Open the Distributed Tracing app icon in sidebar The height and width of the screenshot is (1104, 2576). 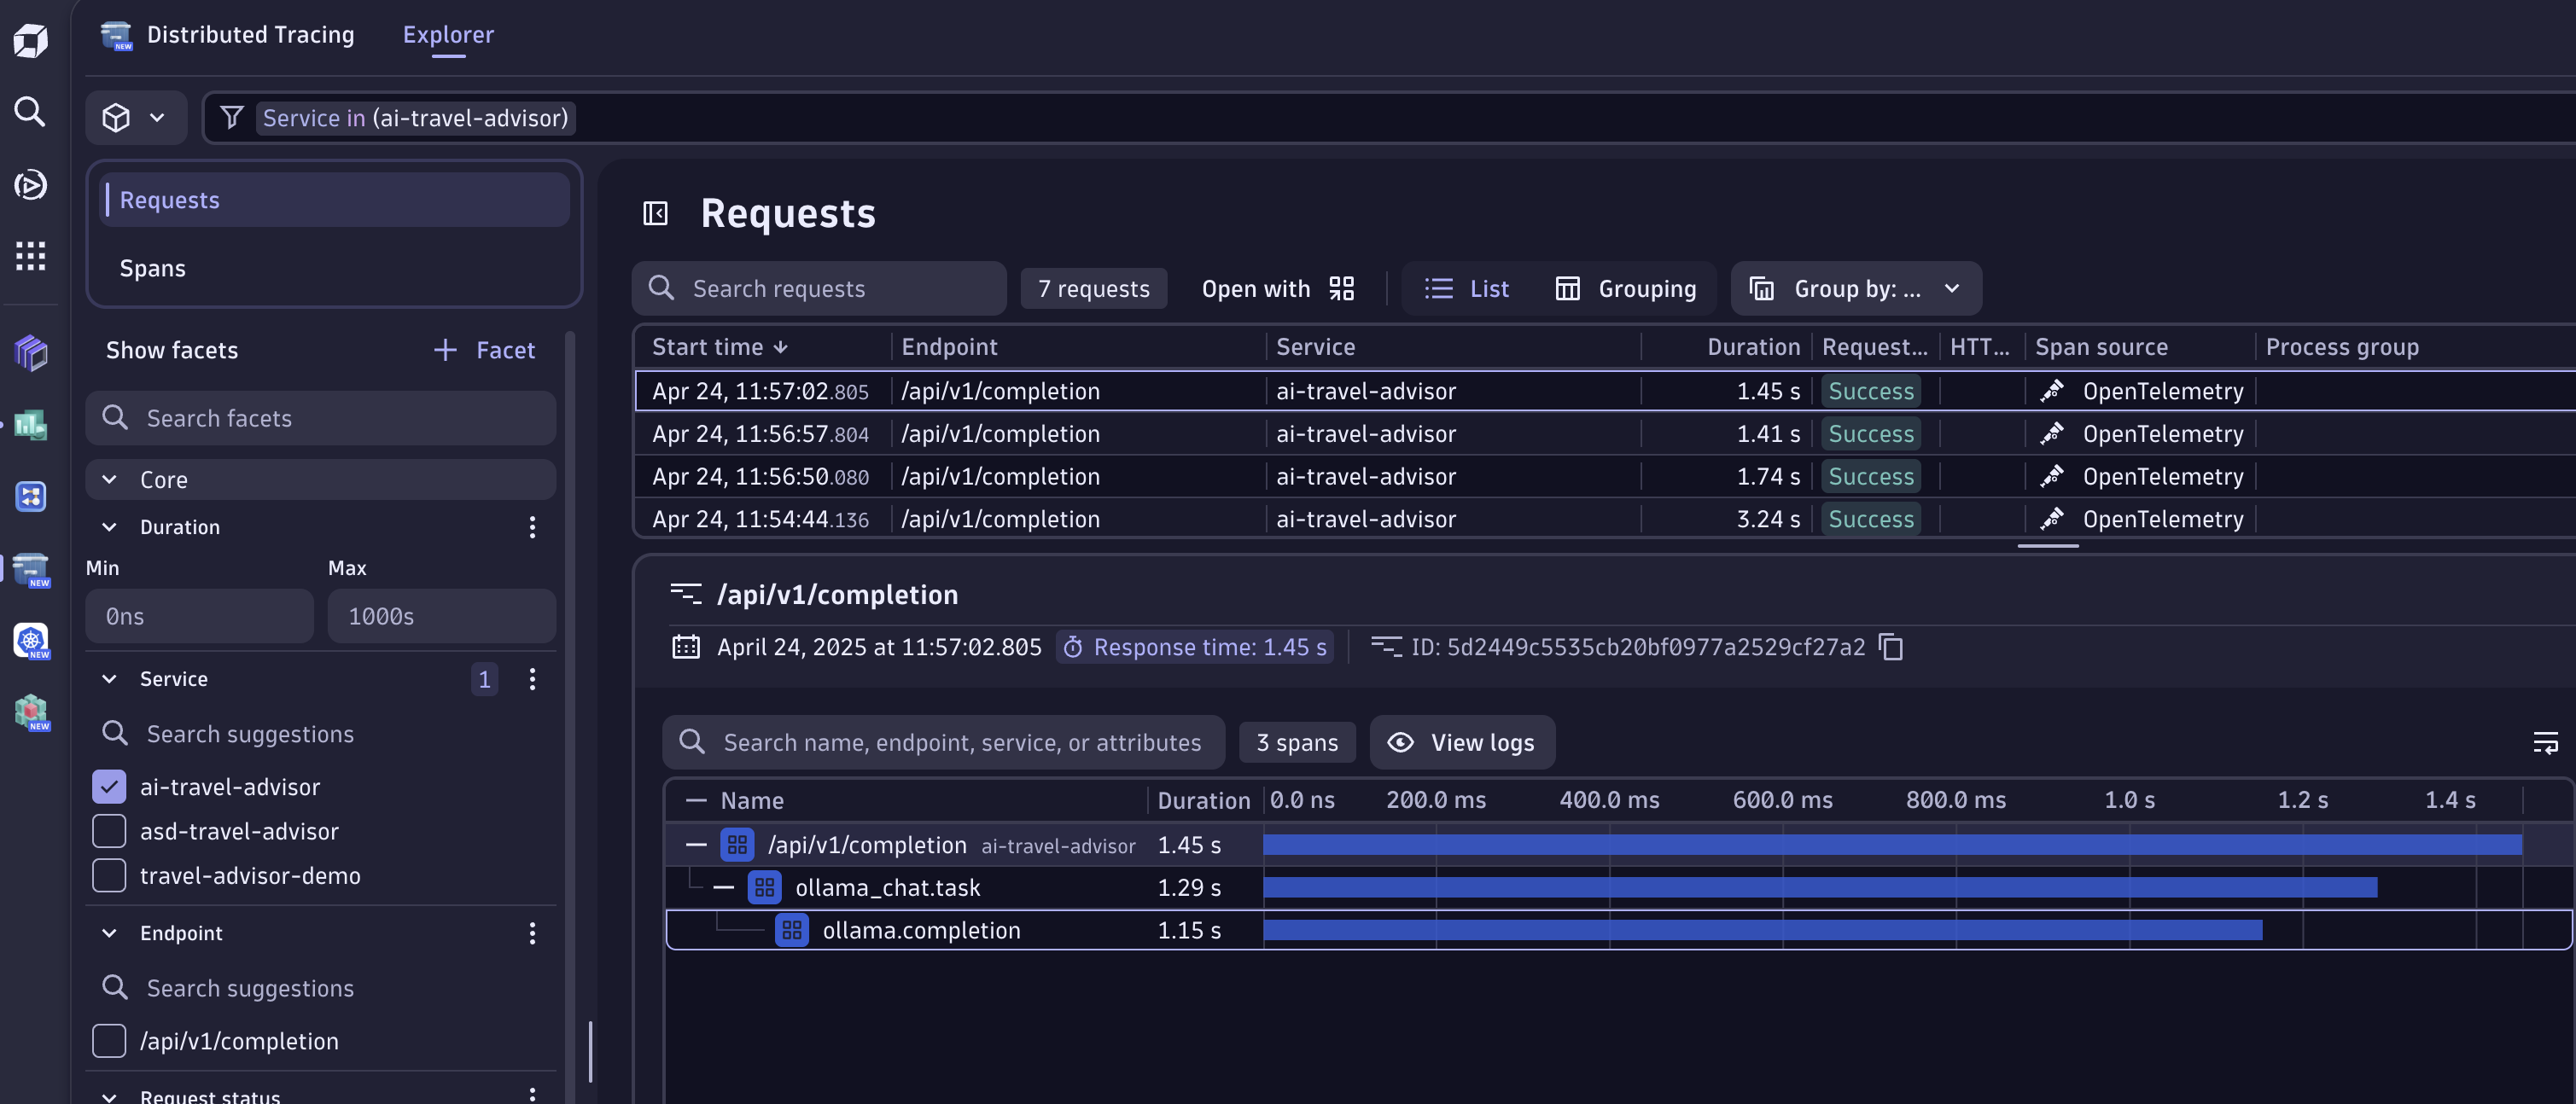coord(31,568)
